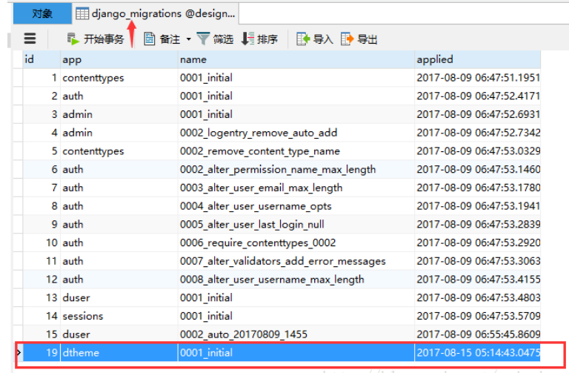Click the Import (导入) icon

click(x=303, y=39)
